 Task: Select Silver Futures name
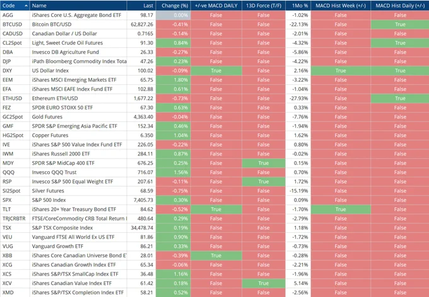click(x=48, y=191)
